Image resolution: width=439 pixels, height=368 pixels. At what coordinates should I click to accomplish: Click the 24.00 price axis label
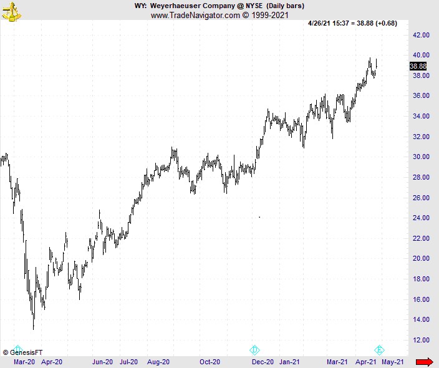point(421,218)
